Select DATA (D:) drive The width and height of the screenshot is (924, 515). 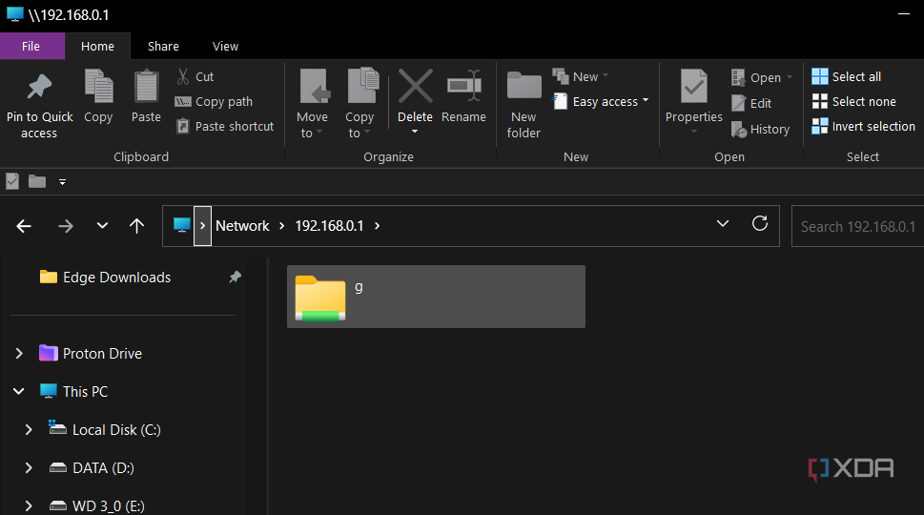click(92, 468)
